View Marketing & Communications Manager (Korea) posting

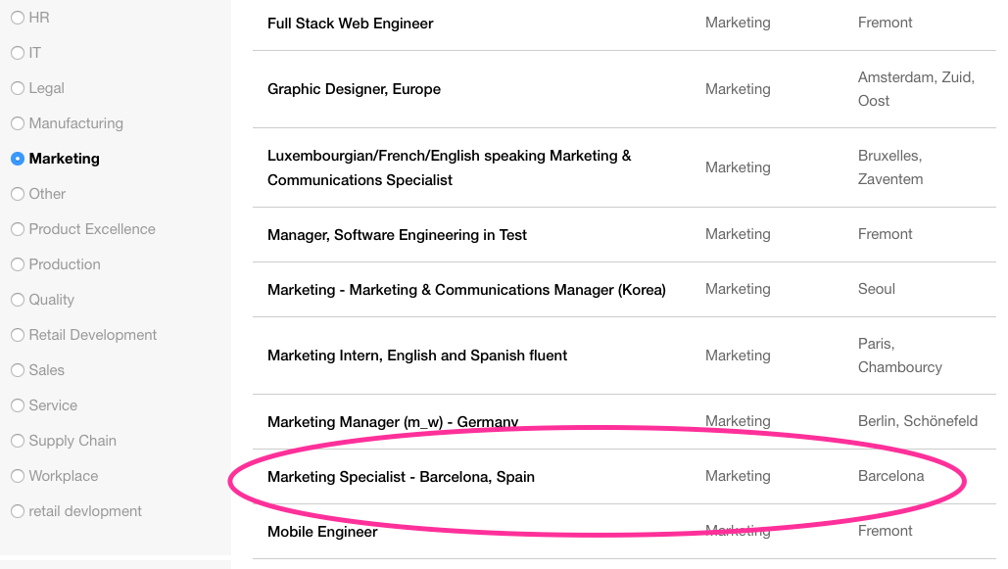(x=466, y=289)
